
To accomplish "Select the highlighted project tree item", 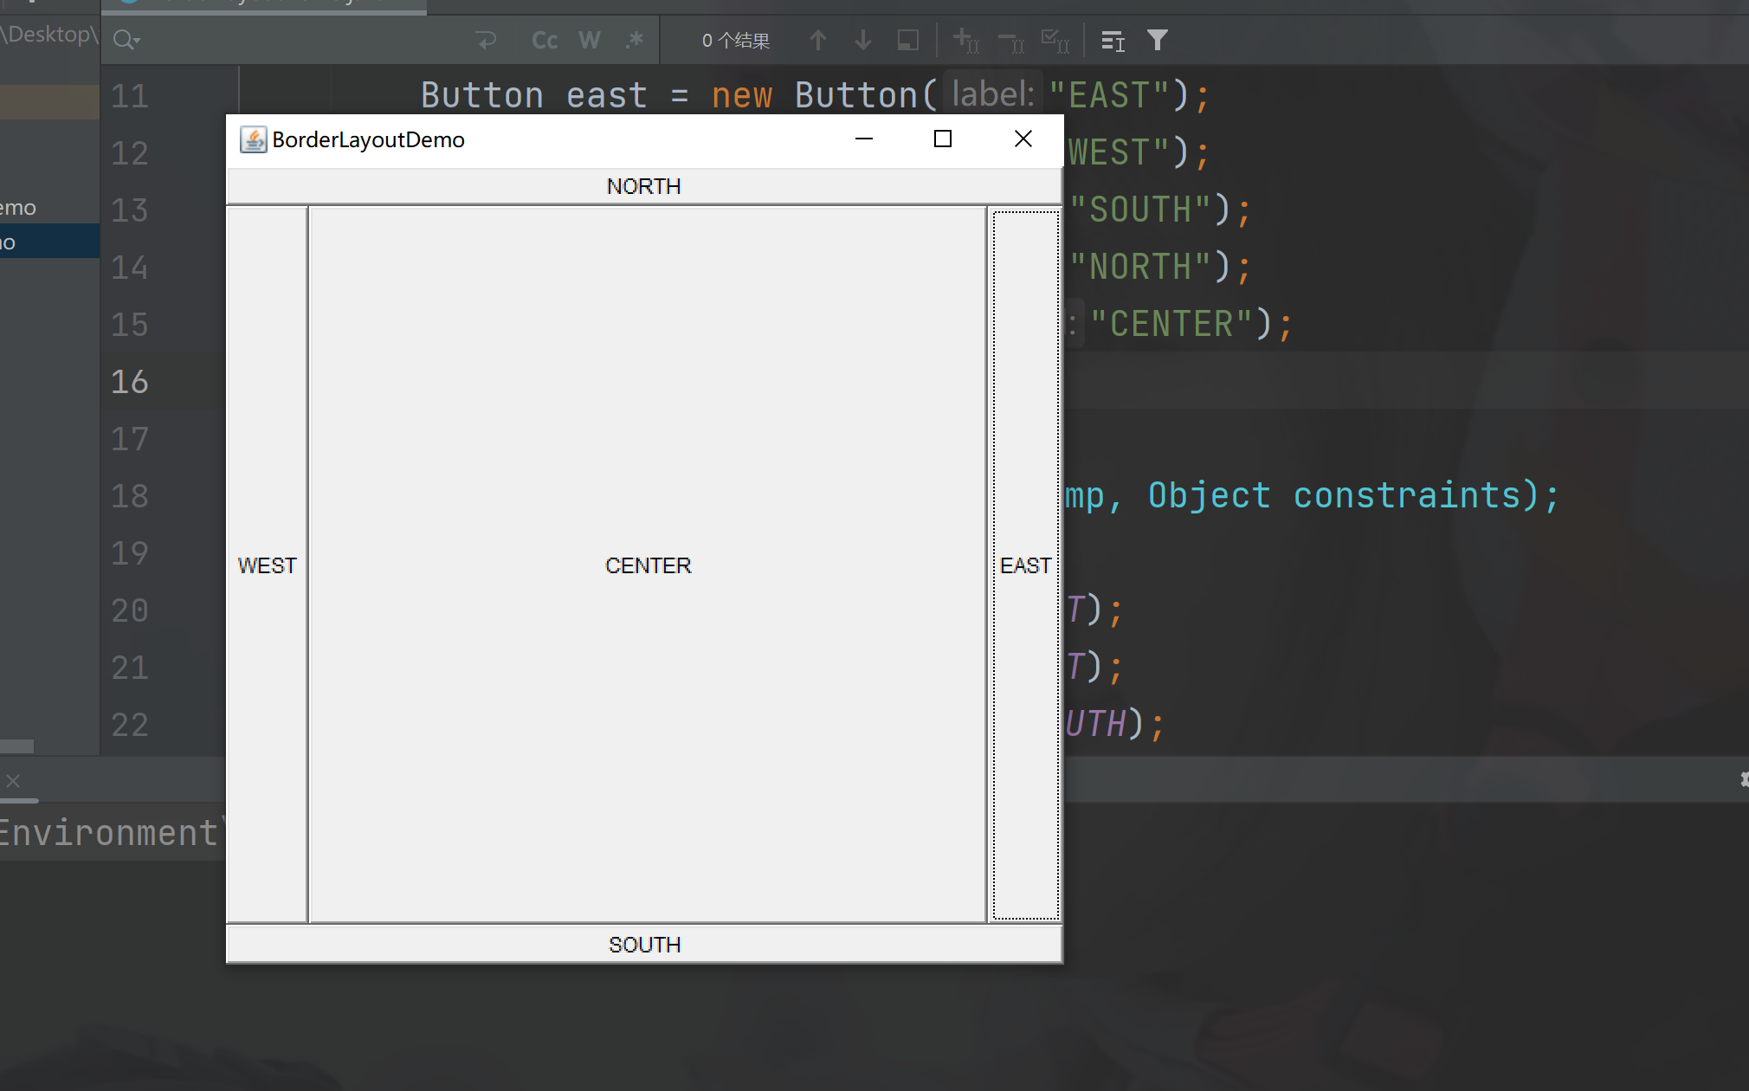I will [49, 242].
